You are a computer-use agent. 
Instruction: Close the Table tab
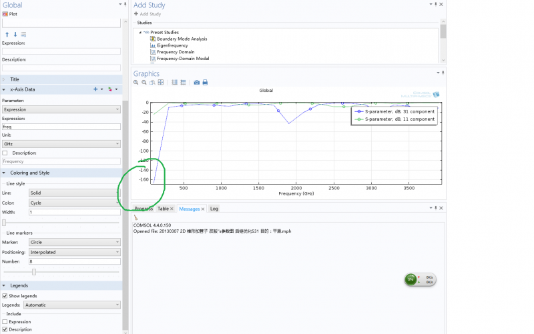172,209
